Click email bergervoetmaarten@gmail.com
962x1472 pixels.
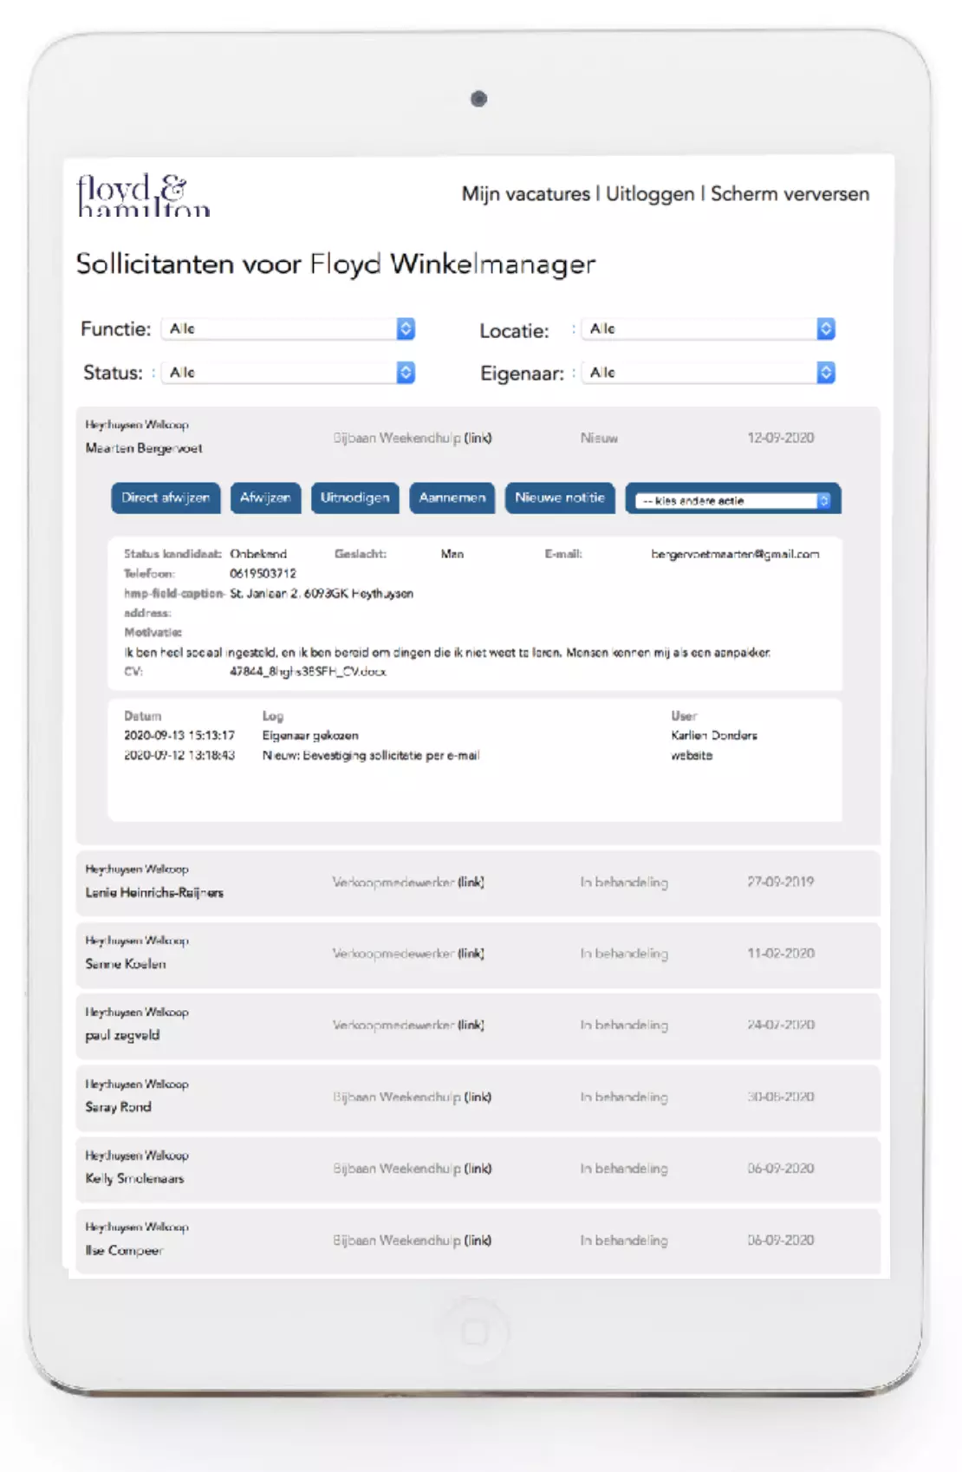coord(735,554)
